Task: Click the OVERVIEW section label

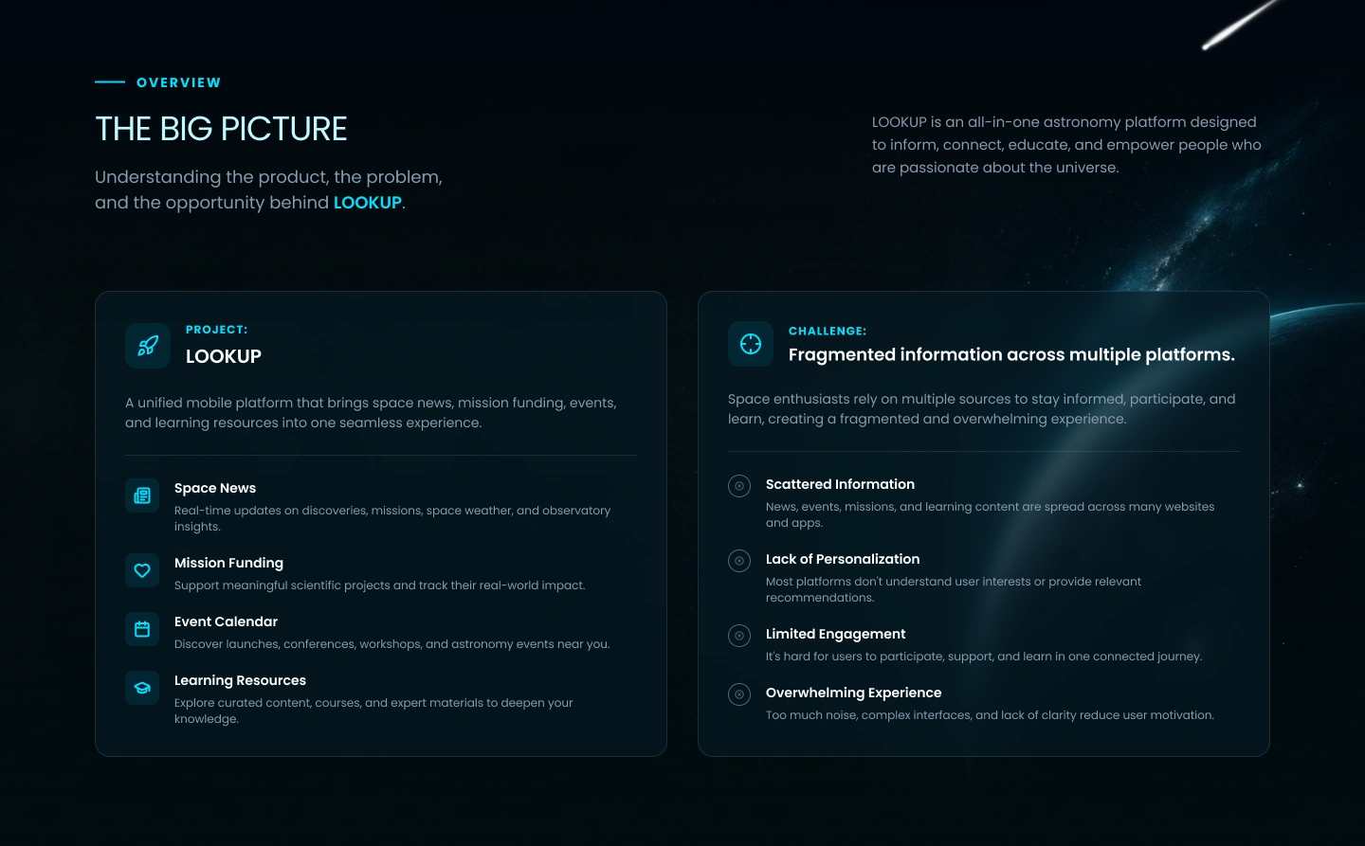Action: coord(178,82)
